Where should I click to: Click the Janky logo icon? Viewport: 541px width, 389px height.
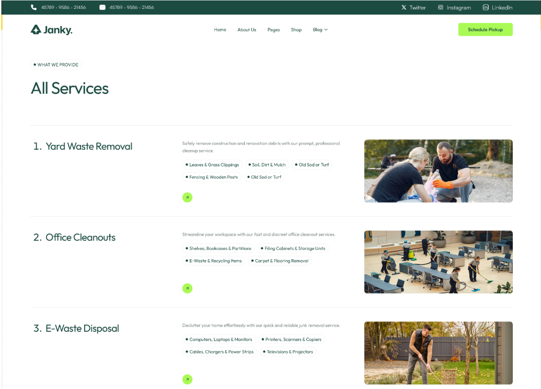[36, 30]
